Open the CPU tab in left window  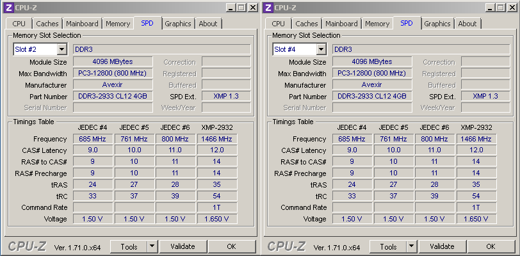[x=19, y=24]
